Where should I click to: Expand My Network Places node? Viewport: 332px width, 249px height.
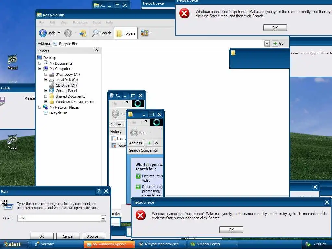point(40,107)
